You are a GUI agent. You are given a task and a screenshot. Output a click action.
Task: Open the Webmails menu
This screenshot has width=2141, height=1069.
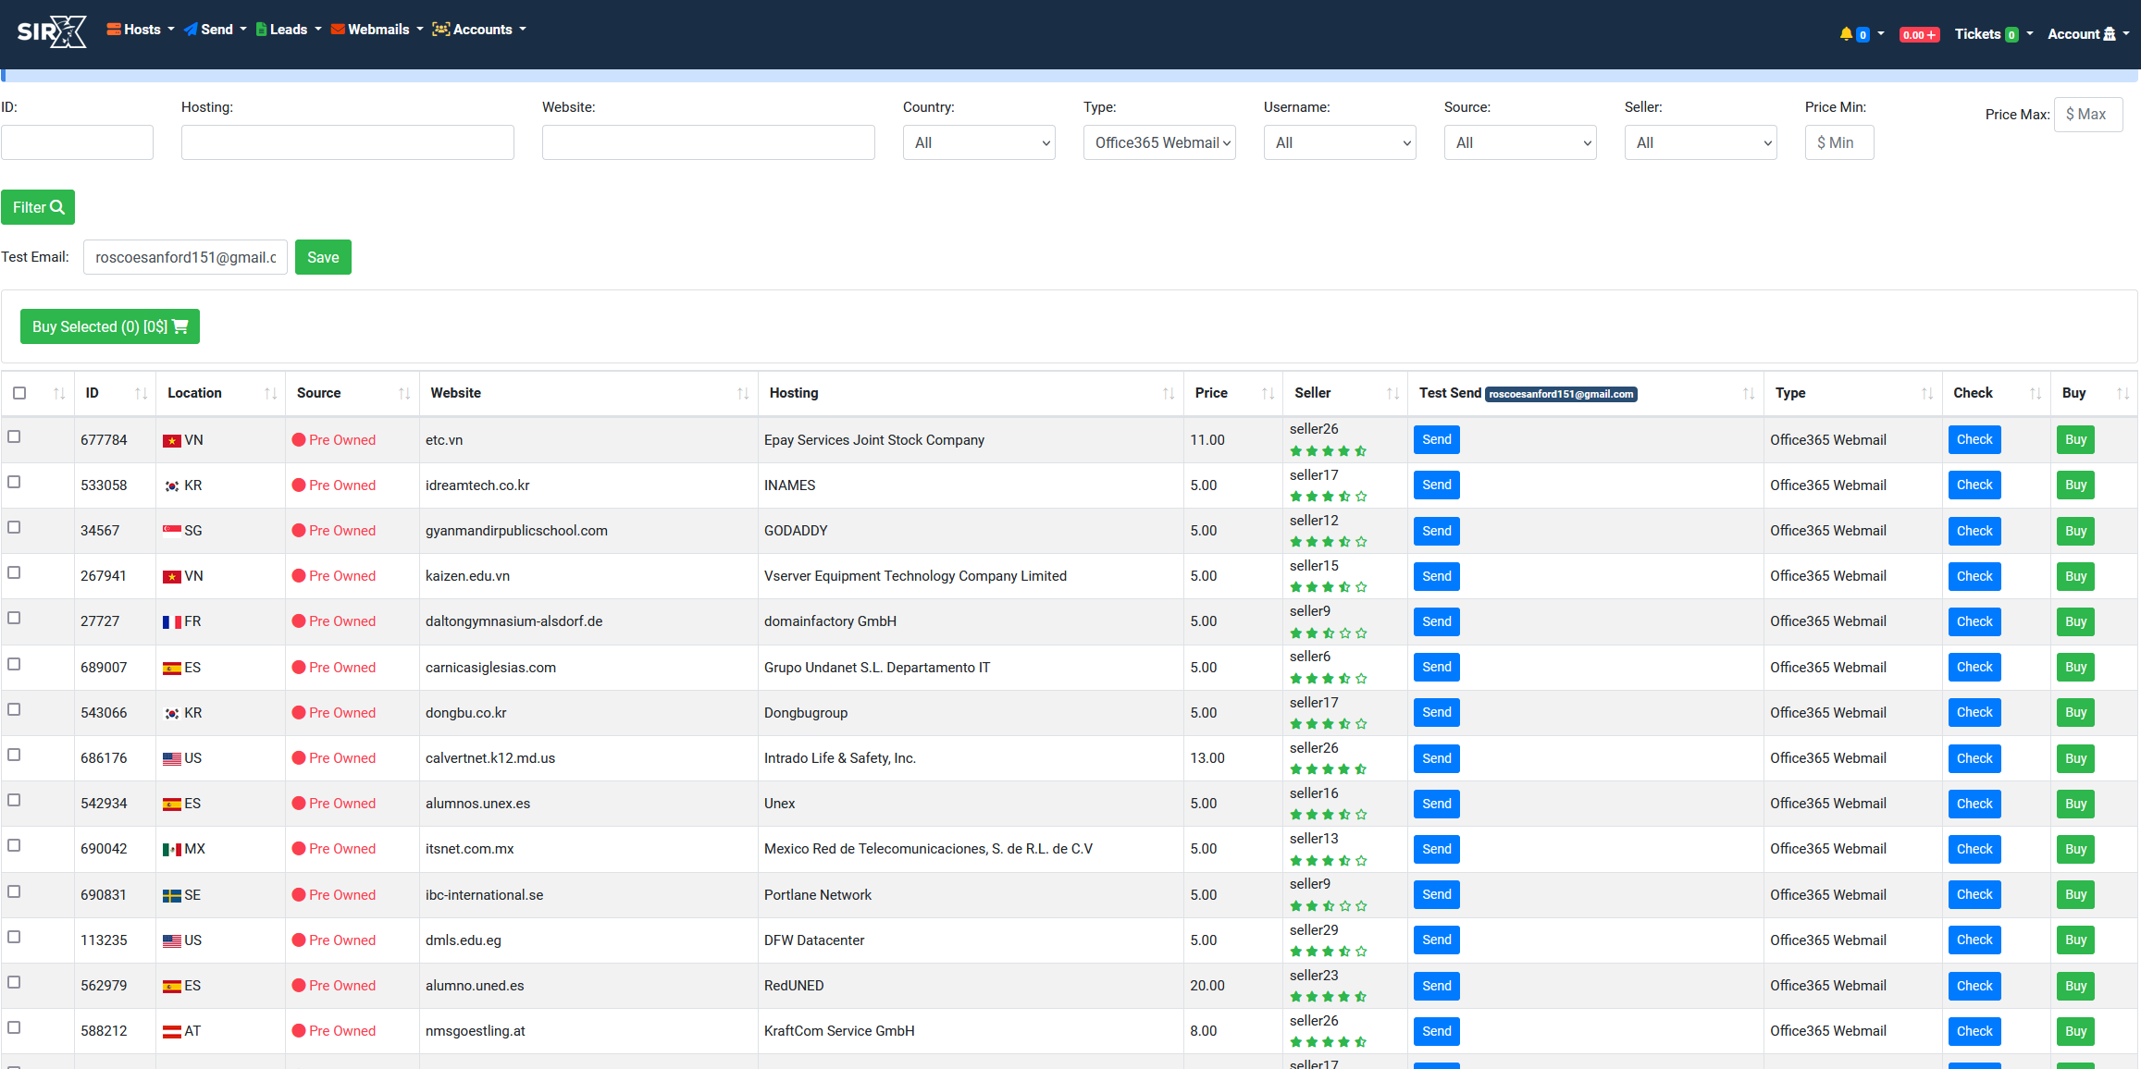coord(377,30)
